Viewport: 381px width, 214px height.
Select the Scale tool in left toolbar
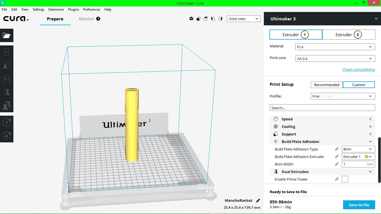[x=7, y=65]
